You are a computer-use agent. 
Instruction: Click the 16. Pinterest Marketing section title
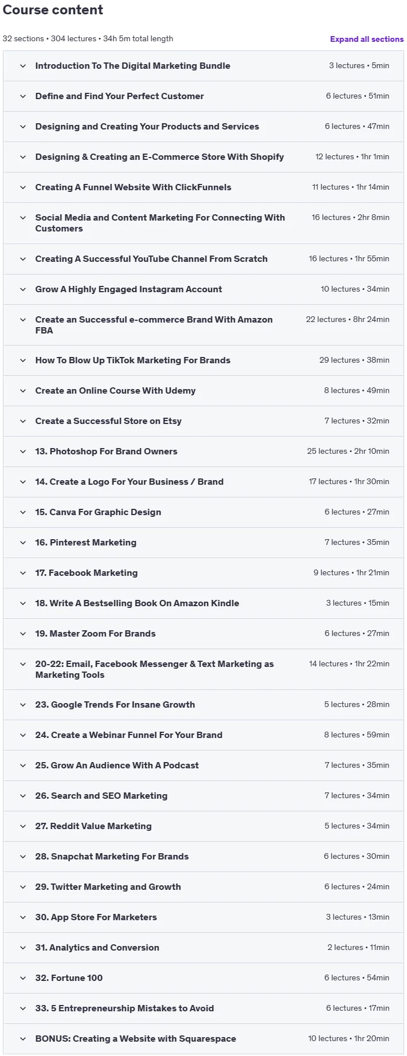tap(85, 543)
